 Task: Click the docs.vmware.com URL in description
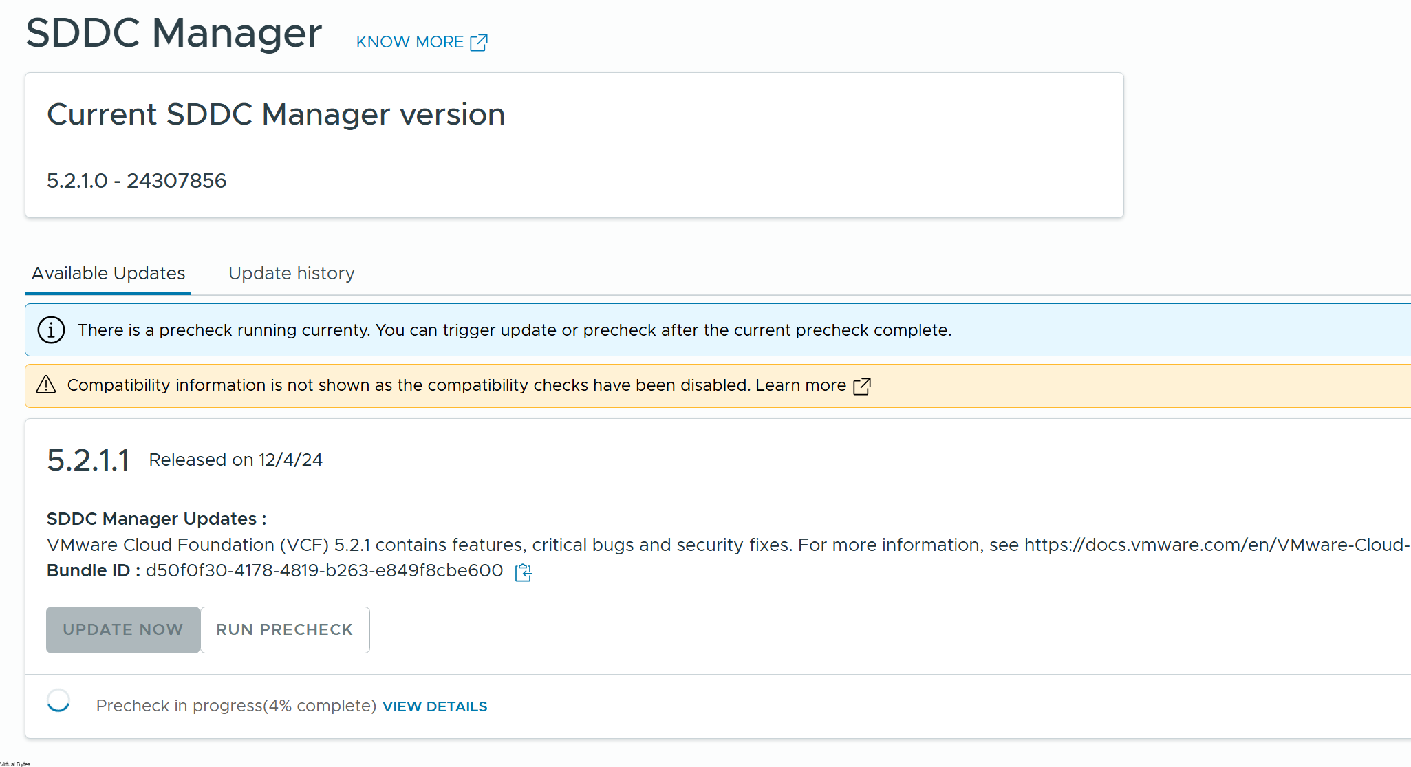[1217, 545]
